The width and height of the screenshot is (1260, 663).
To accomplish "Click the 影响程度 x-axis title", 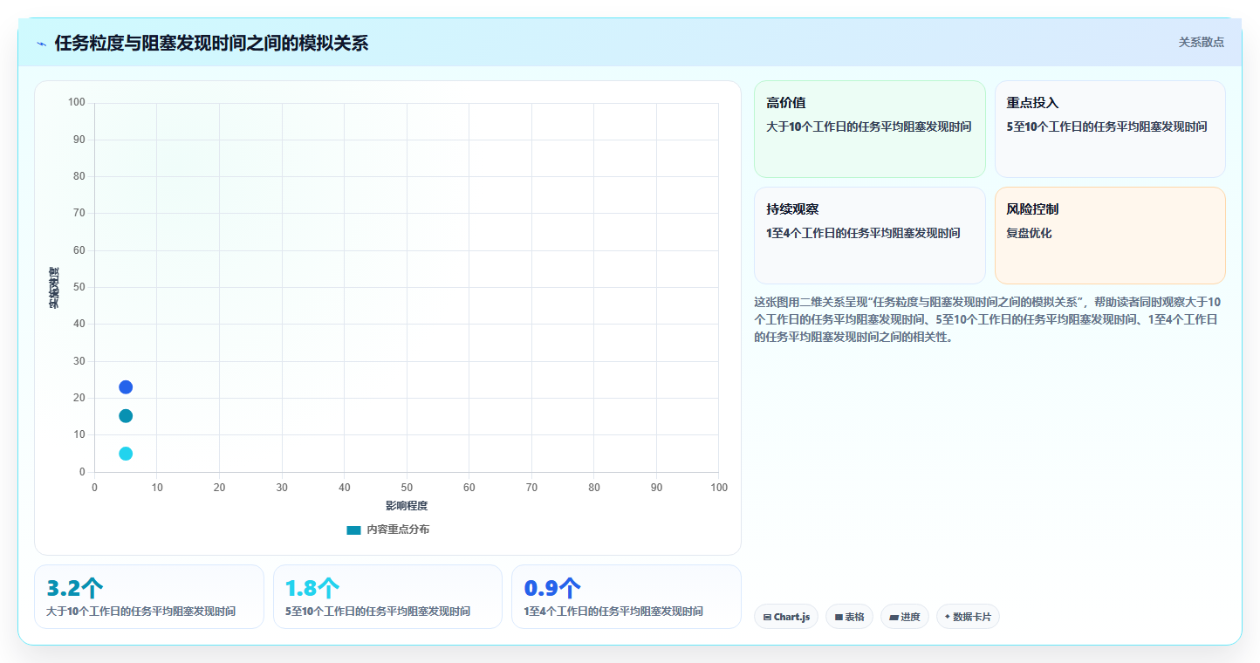I will 407,506.
